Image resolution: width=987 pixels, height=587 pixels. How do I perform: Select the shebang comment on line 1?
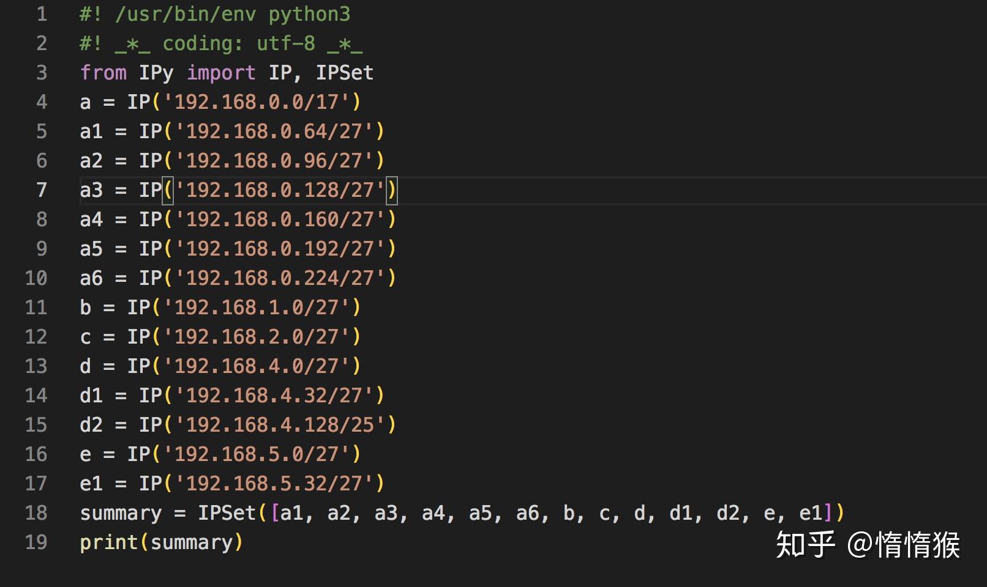pyautogui.click(x=214, y=14)
